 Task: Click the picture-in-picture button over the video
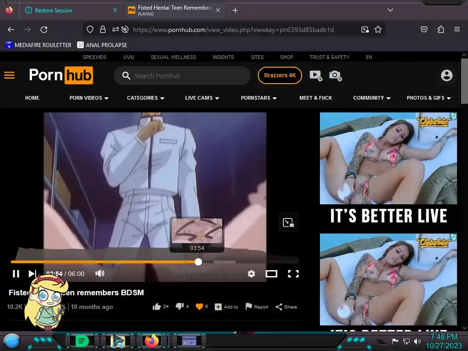(288, 223)
